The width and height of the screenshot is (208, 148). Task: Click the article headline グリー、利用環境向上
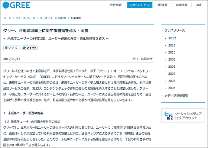[46, 31]
